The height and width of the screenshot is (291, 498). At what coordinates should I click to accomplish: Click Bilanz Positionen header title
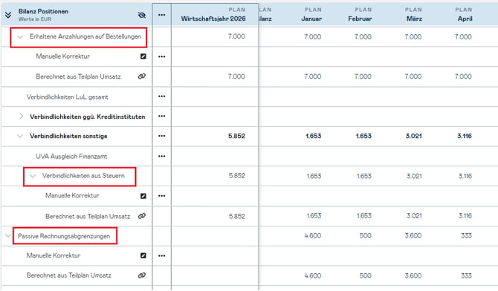(x=43, y=11)
